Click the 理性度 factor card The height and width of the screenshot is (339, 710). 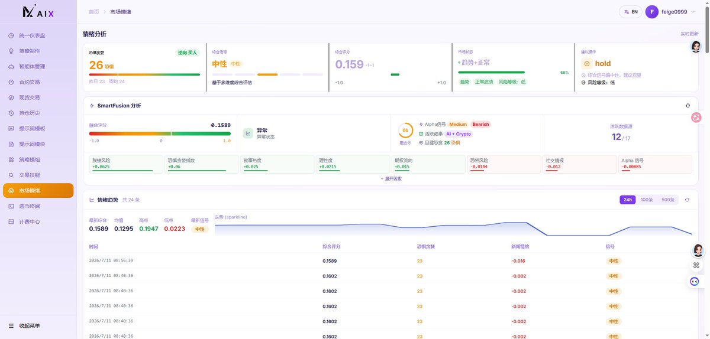(x=353, y=164)
